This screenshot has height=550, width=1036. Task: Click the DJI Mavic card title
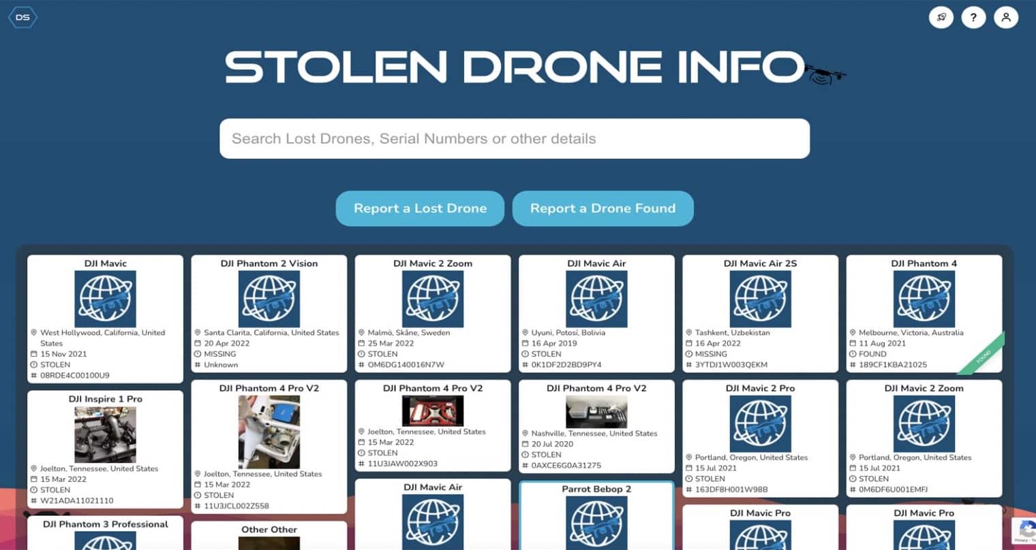click(105, 263)
